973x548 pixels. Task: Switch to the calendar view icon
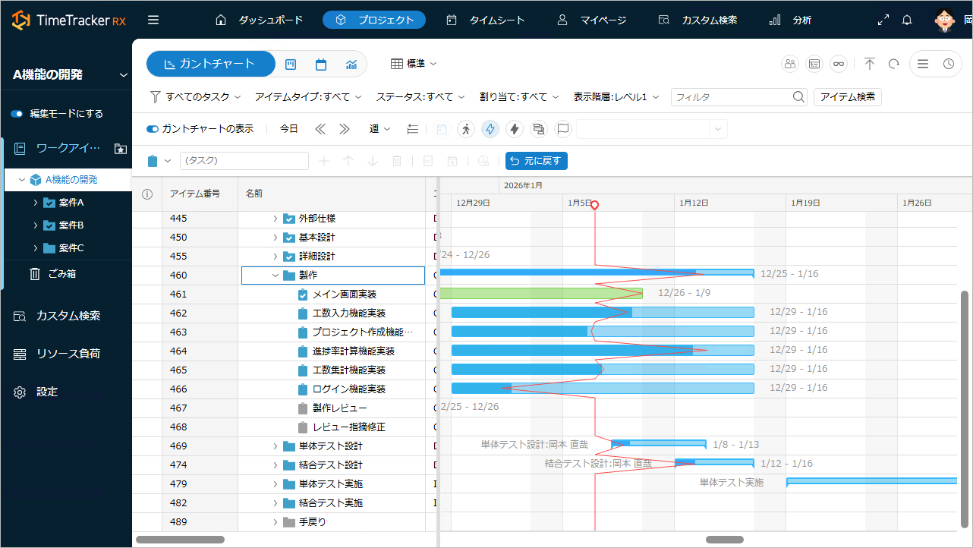tap(321, 65)
